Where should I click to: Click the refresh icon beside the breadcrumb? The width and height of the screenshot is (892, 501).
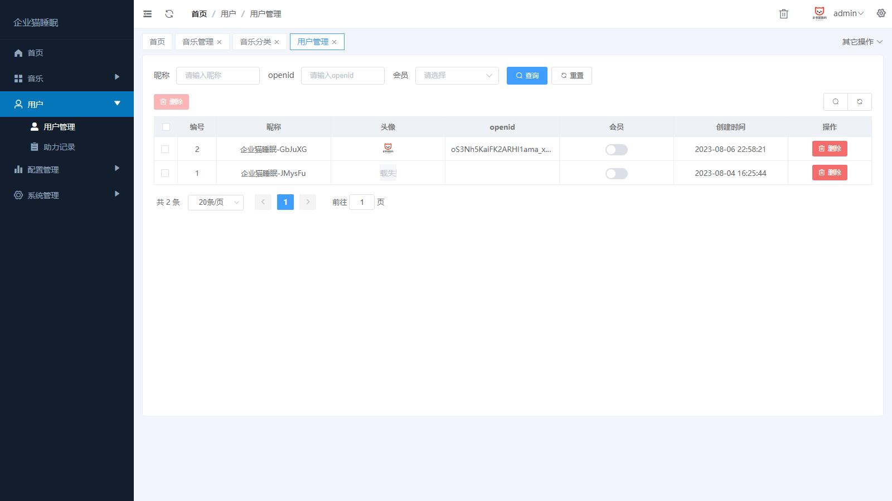(x=169, y=14)
